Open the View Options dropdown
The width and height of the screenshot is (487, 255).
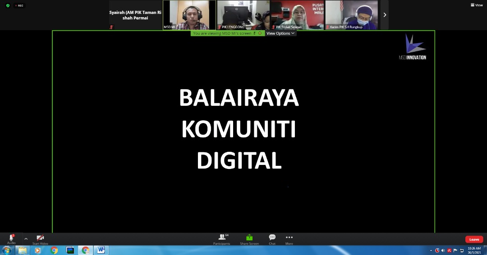[280, 33]
